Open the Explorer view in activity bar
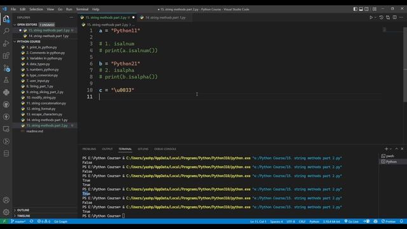 tap(6, 19)
